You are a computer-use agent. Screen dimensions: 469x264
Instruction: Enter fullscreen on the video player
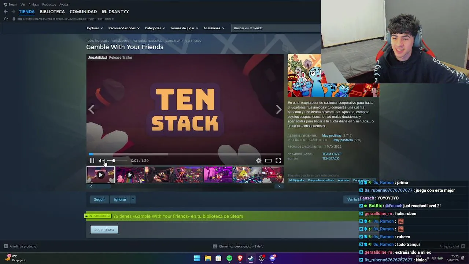coord(278,161)
